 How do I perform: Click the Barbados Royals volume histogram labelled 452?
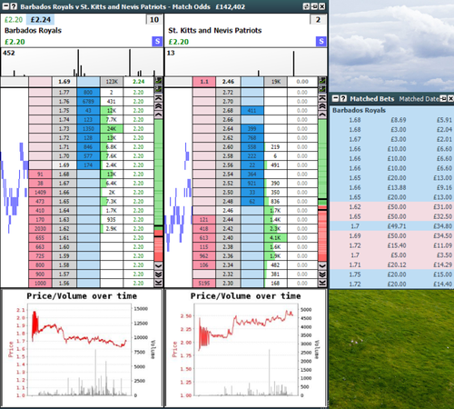[82, 63]
